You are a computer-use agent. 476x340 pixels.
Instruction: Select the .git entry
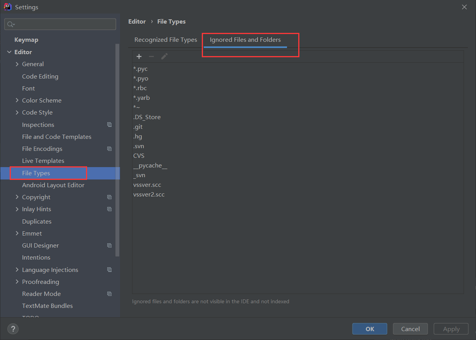pos(138,127)
